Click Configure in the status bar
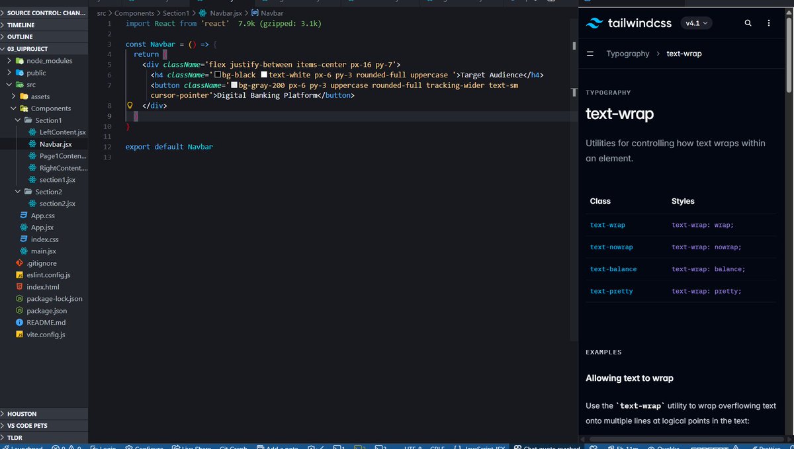Image resolution: width=794 pixels, height=449 pixels. coord(144,447)
